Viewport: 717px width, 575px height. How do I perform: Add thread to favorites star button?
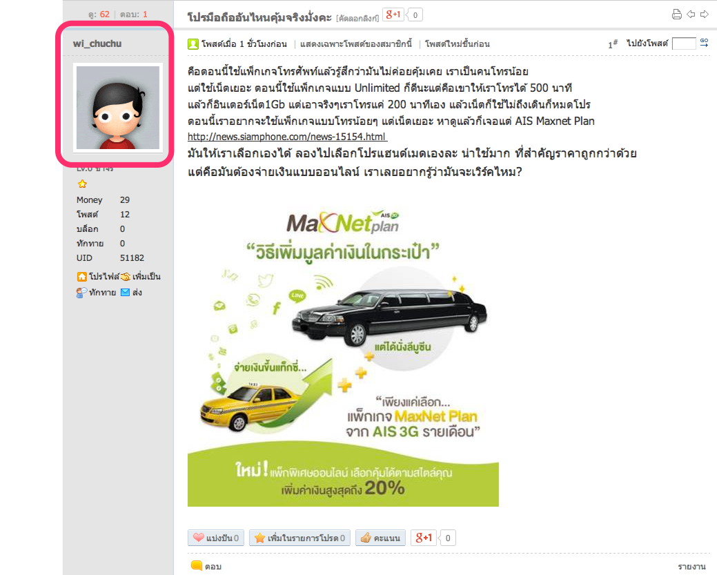click(x=299, y=538)
